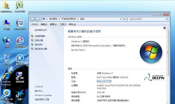This screenshot has height=104, width=175.
Task: Minimize the System window
Action: point(155,15)
